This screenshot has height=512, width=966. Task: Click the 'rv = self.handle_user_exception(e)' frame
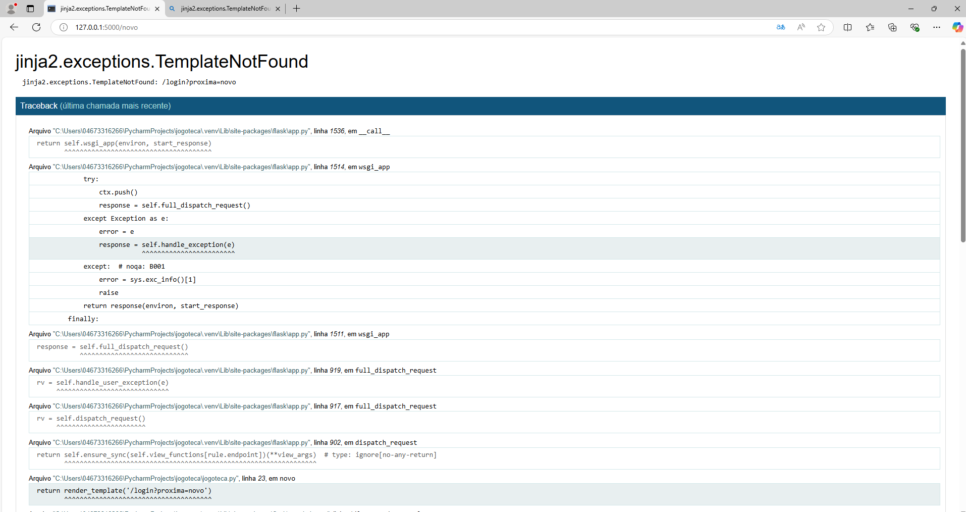point(485,386)
